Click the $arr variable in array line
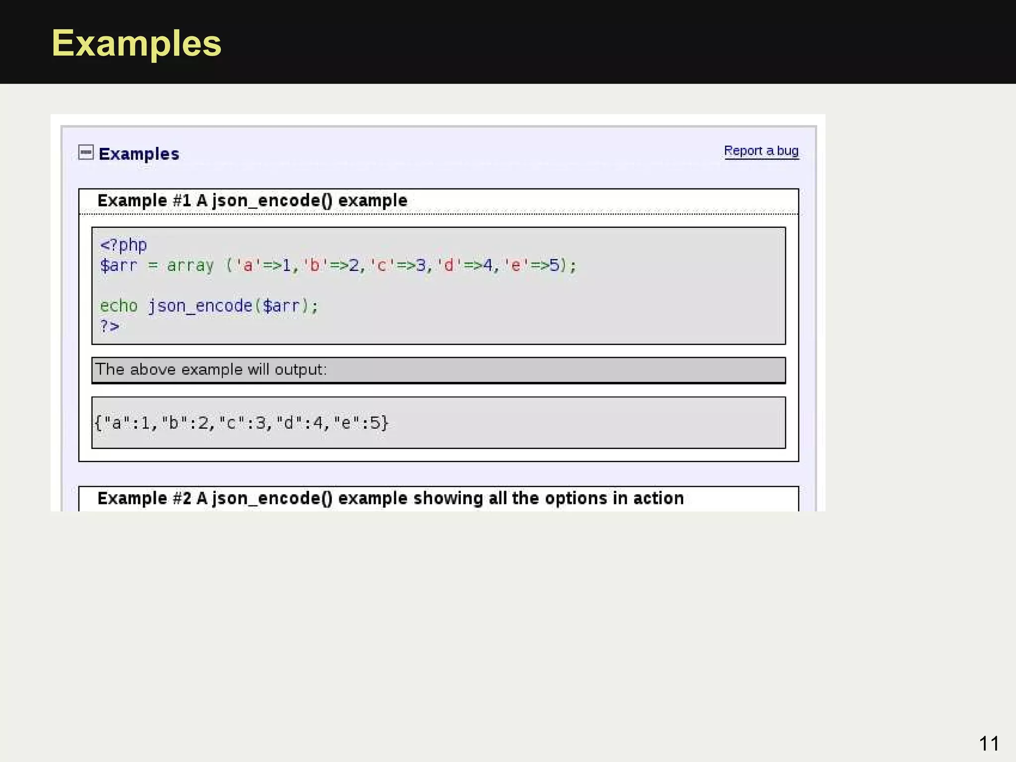 119,265
